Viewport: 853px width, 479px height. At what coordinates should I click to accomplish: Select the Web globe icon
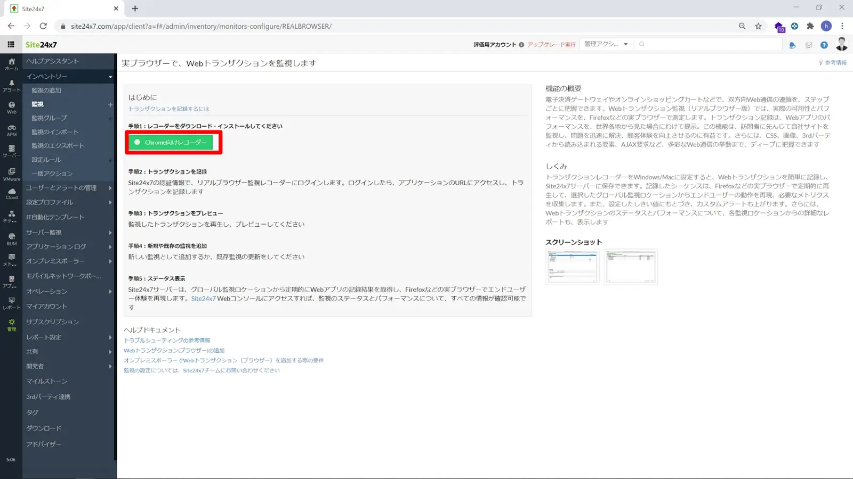(11, 108)
